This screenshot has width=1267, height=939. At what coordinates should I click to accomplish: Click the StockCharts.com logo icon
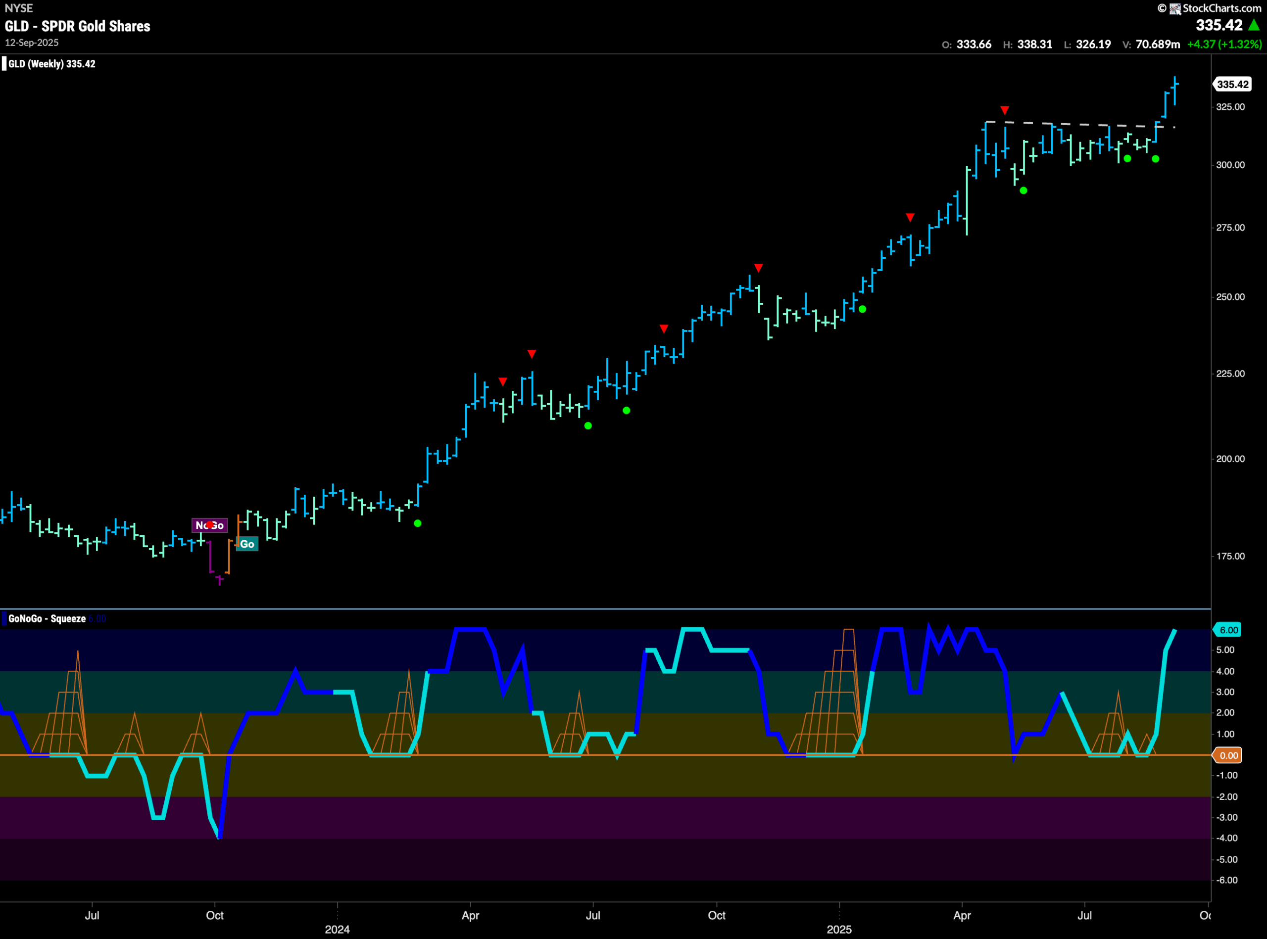(1175, 8)
